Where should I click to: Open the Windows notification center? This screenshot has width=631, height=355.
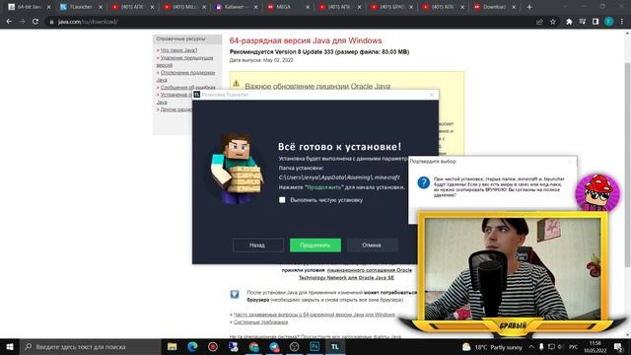[x=618, y=347]
